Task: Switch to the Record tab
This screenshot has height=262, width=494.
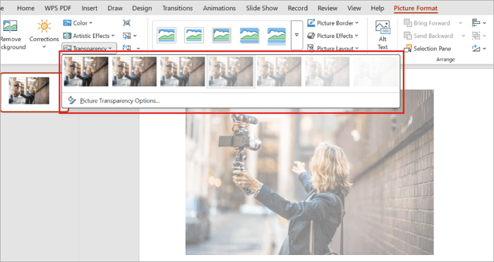Action: 297,8
